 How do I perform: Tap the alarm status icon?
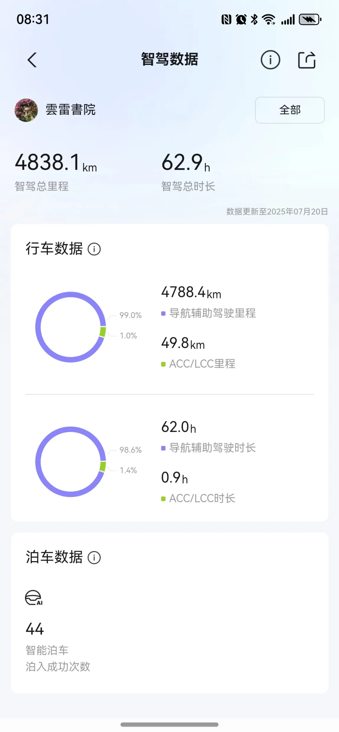pyautogui.click(x=241, y=20)
